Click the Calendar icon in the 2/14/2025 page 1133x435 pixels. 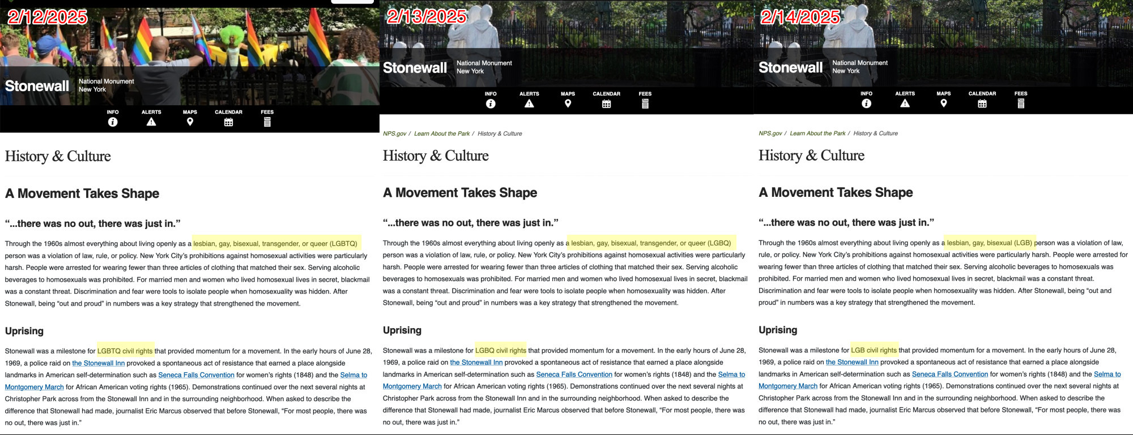click(x=982, y=103)
